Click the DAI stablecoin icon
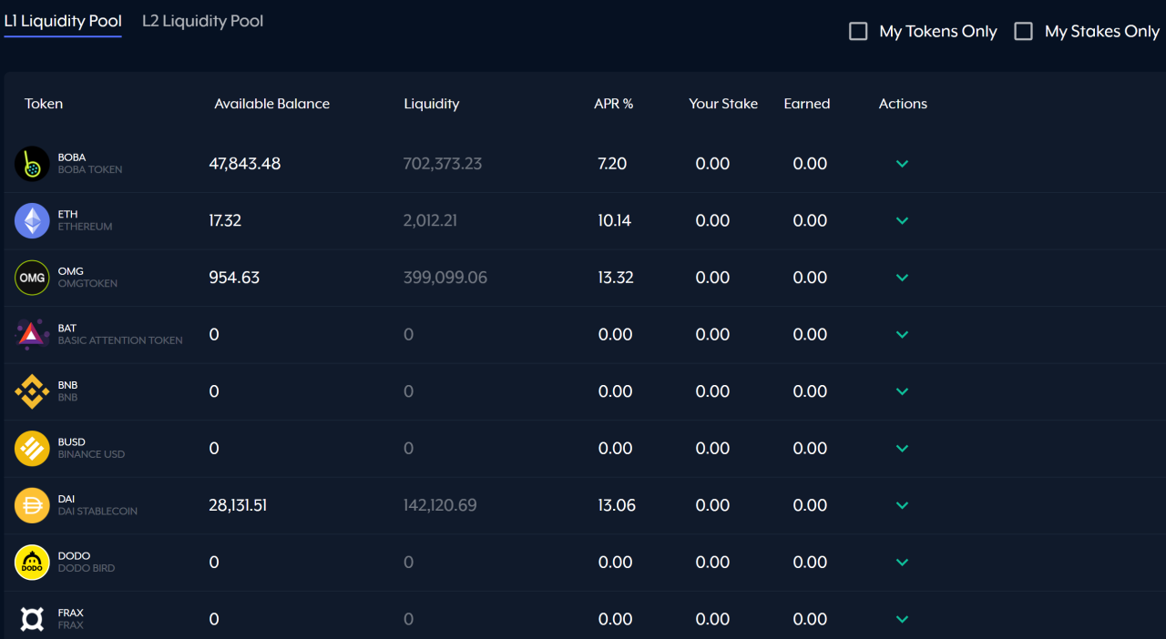1166x639 pixels. click(x=32, y=505)
